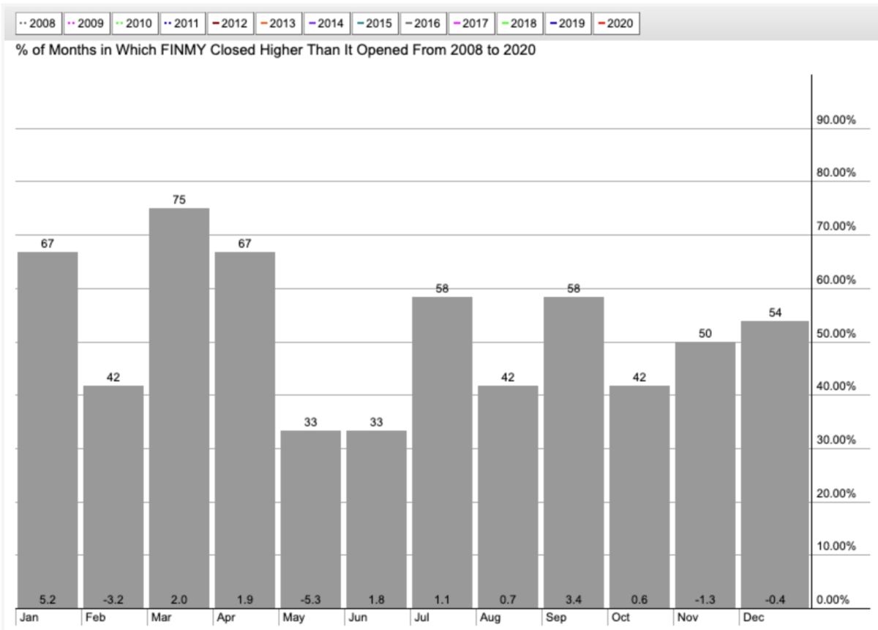This screenshot has width=878, height=630.
Task: Select the July bar labeled 58
Action: click(443, 452)
